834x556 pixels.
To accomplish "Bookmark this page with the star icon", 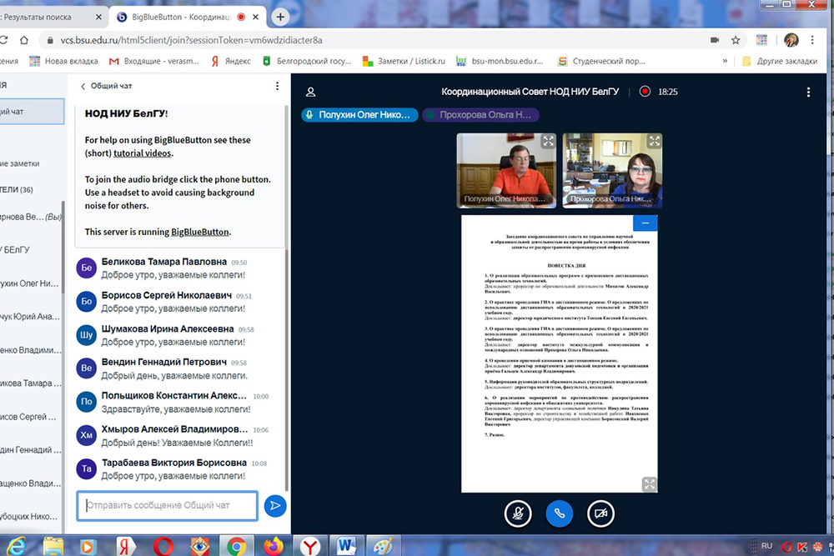I will (x=736, y=39).
